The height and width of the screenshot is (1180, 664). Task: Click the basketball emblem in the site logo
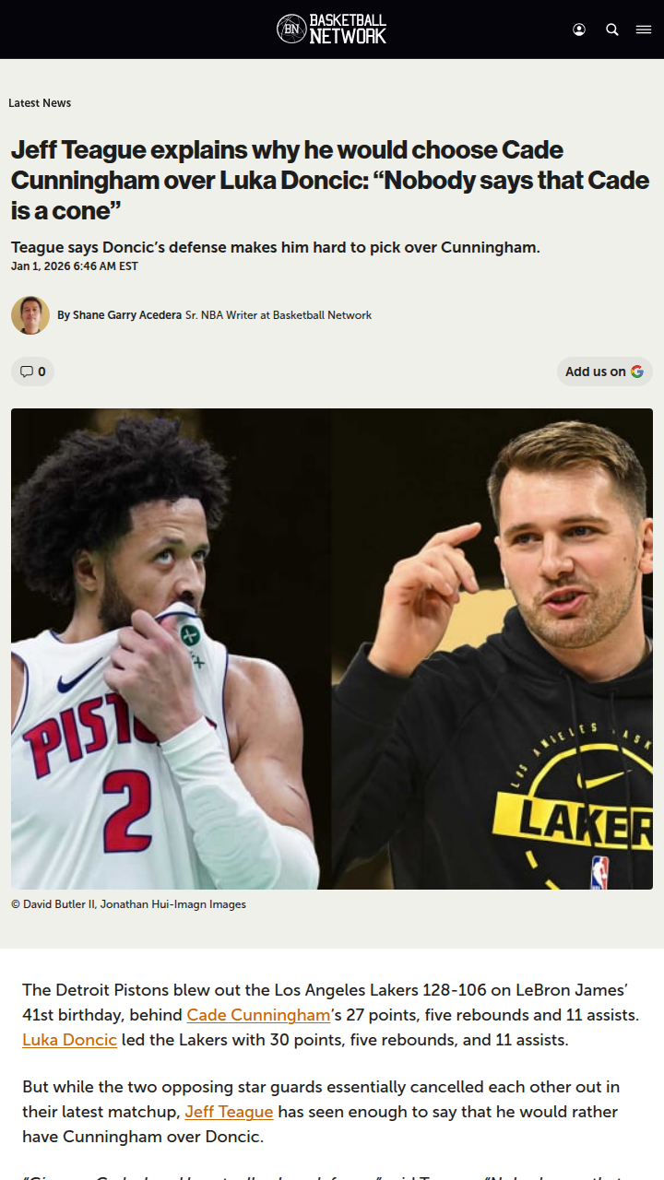[291, 29]
